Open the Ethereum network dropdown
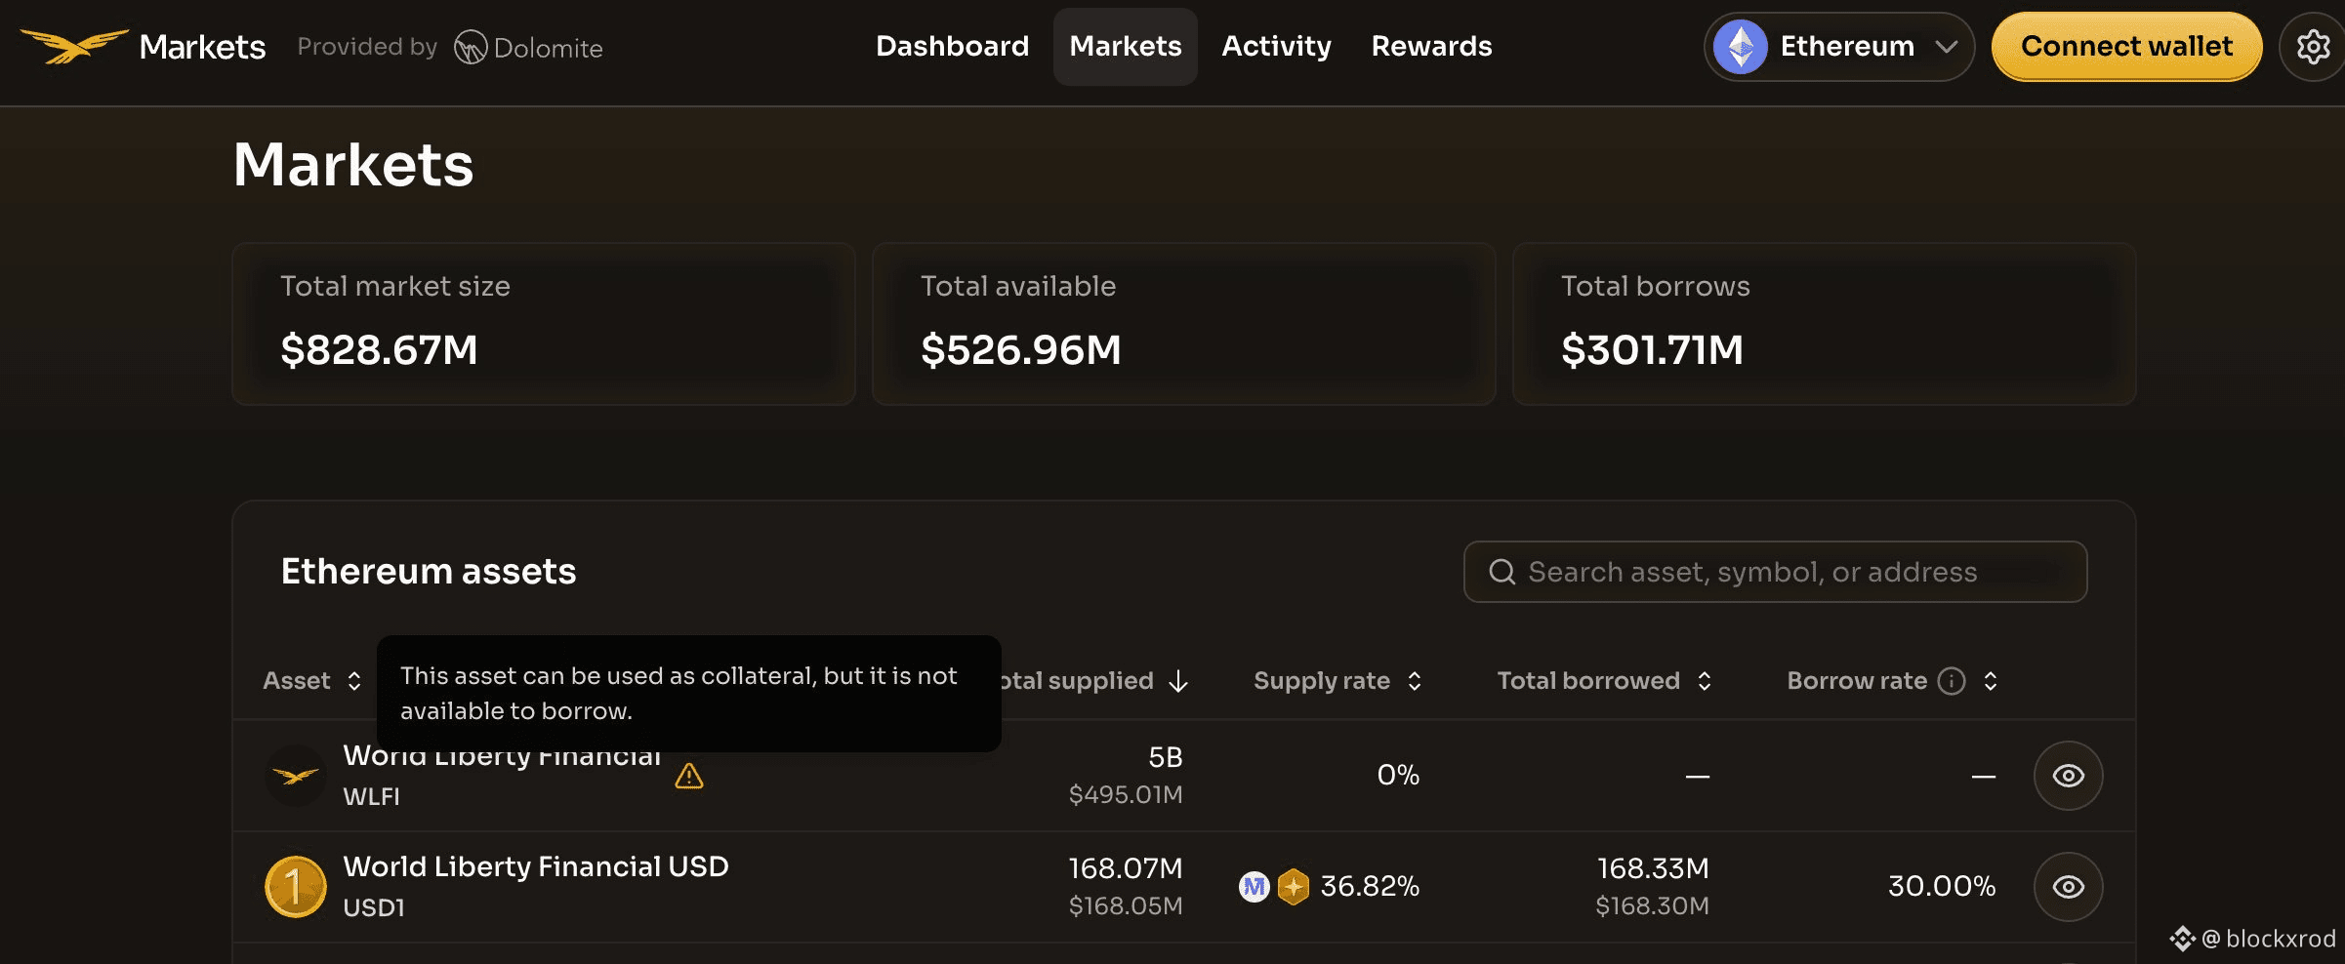This screenshot has height=964, width=2345. tap(1839, 47)
